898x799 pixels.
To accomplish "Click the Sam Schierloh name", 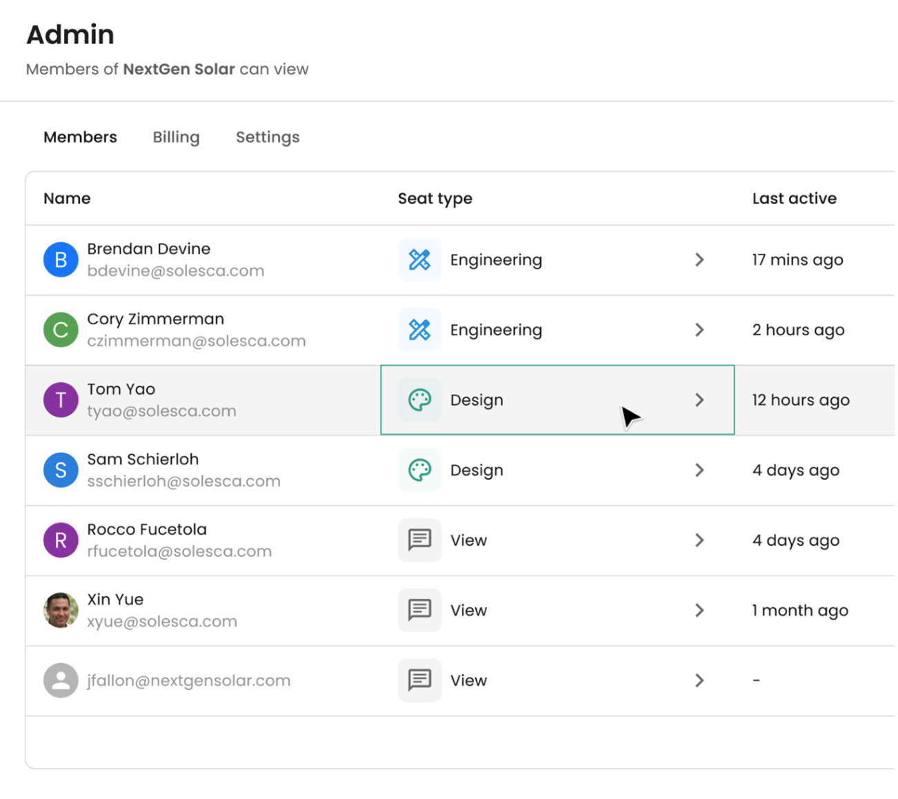I will pyautogui.click(x=143, y=460).
